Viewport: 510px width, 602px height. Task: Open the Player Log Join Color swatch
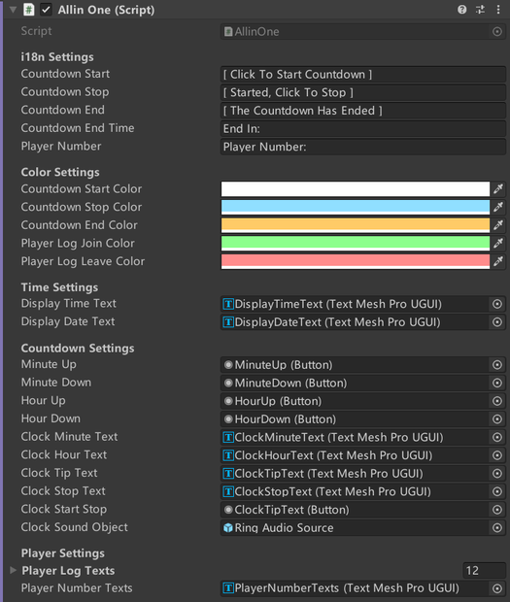356,243
